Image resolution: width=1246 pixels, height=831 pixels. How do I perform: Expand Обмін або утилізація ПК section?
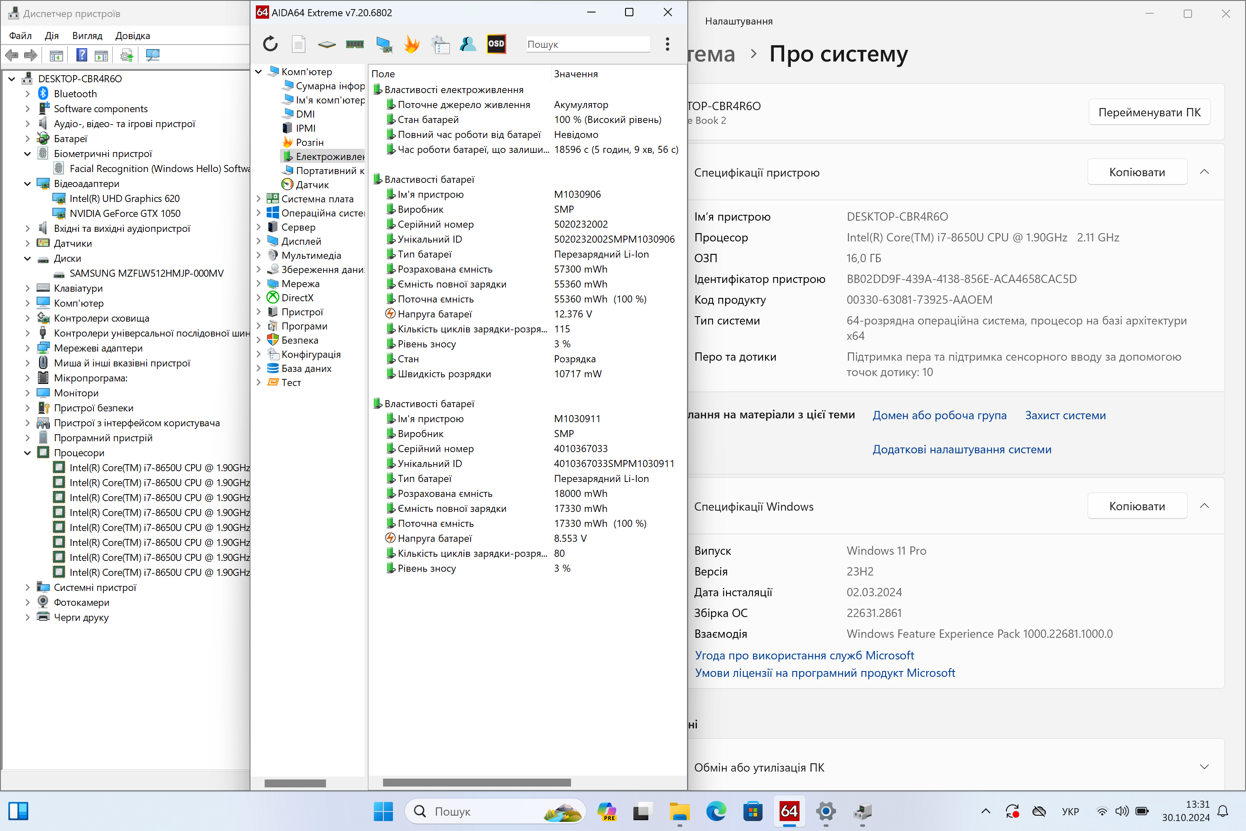[1204, 767]
